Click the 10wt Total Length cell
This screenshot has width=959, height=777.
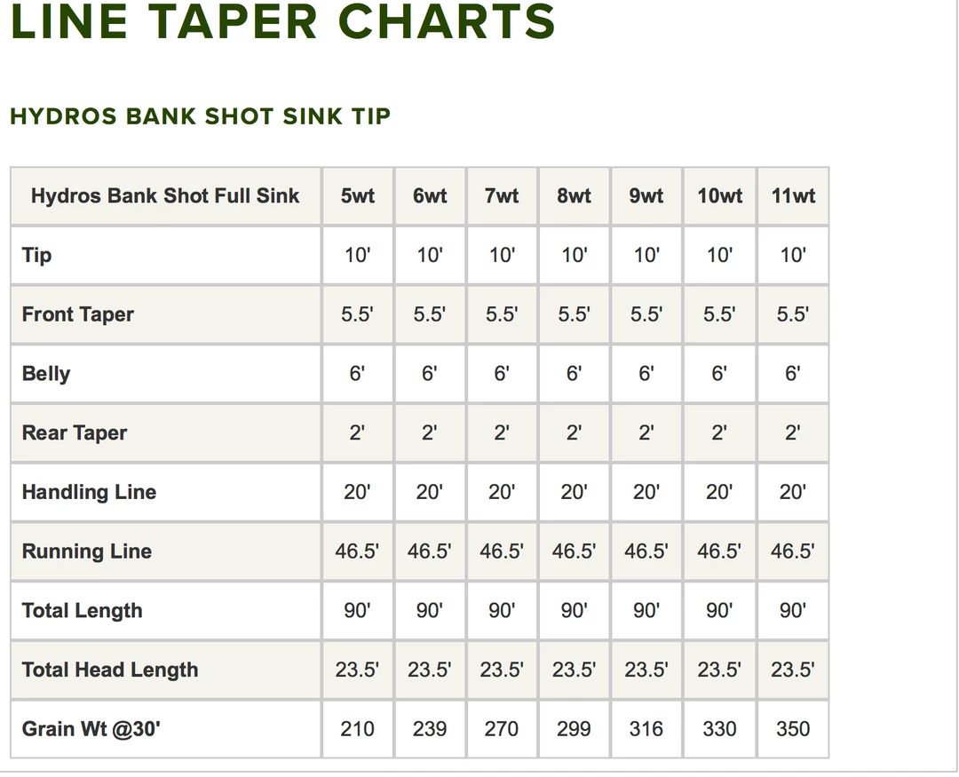click(719, 611)
